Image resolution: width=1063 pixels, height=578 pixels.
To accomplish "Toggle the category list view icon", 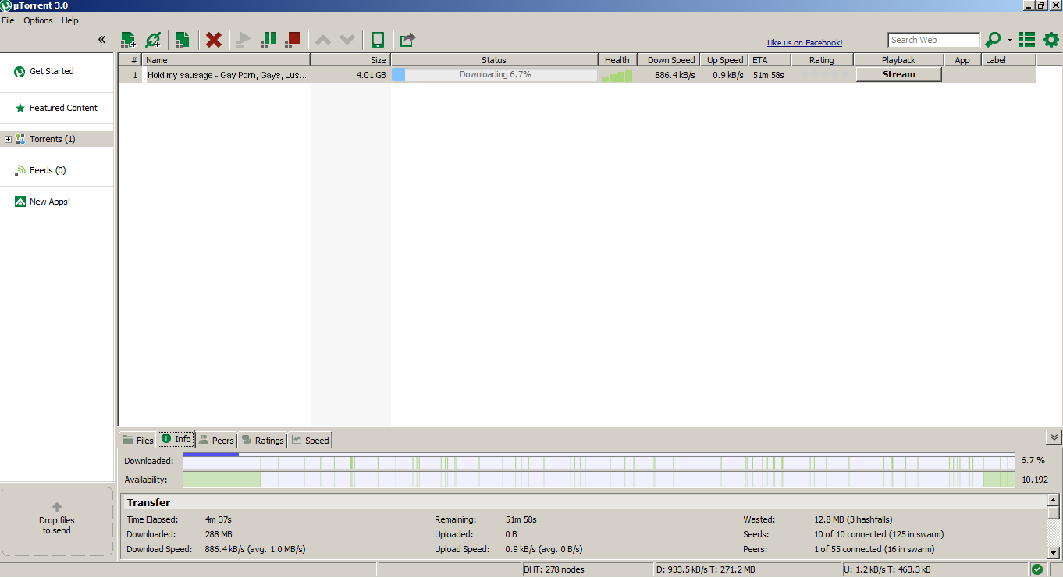I will (1027, 40).
